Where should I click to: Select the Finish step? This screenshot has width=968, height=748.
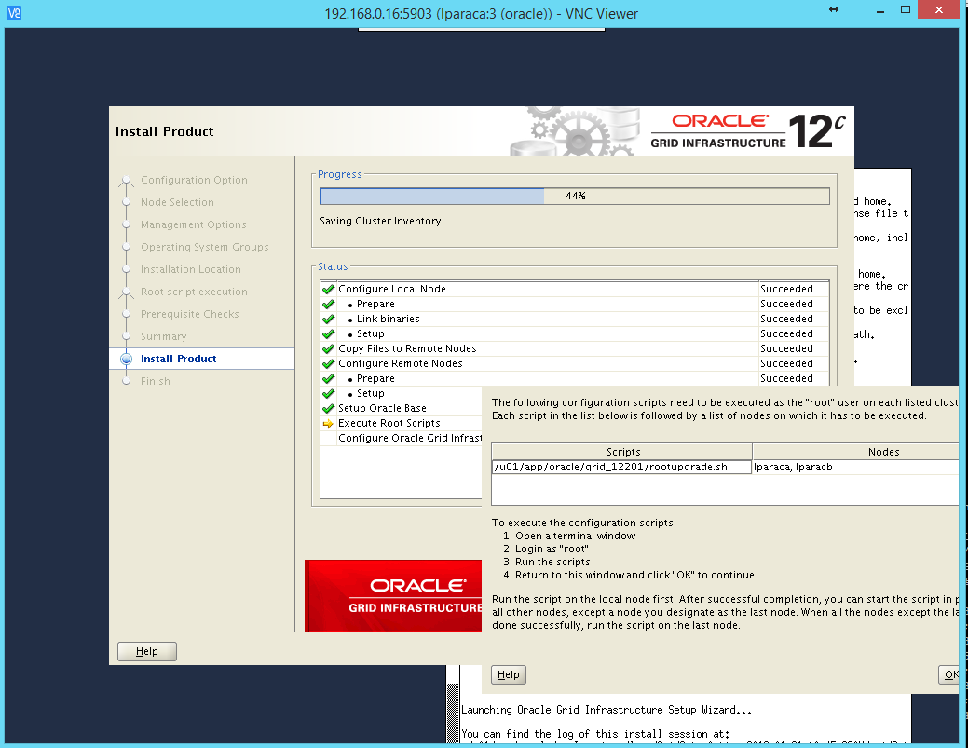click(155, 381)
